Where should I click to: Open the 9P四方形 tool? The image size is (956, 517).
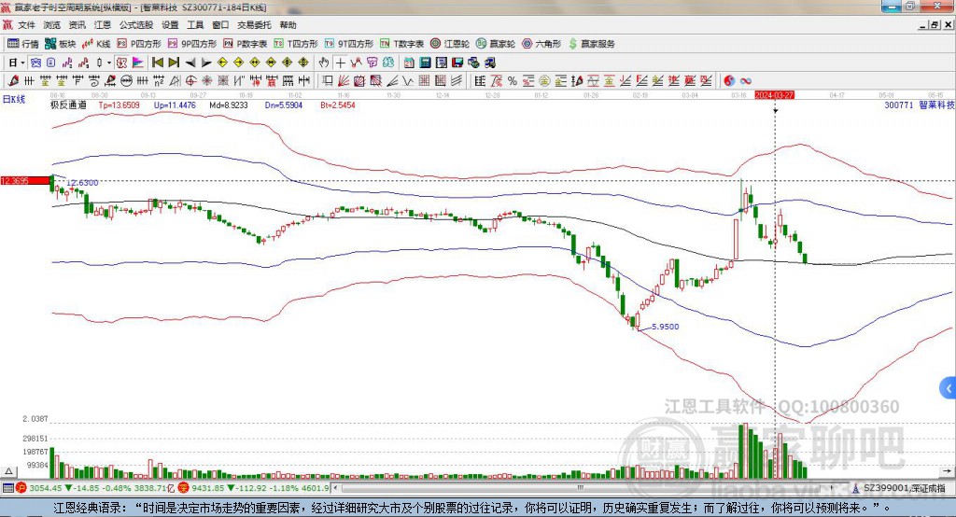point(192,44)
